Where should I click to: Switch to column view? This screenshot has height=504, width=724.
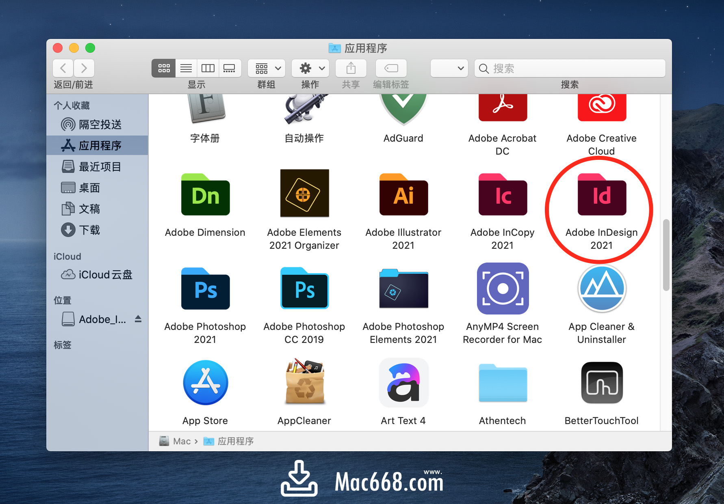click(208, 68)
